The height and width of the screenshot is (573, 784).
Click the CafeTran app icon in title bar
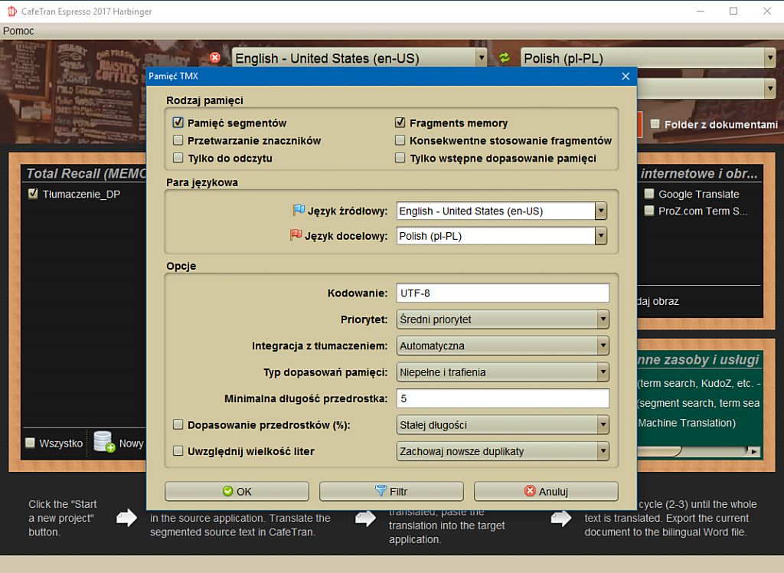click(x=11, y=11)
